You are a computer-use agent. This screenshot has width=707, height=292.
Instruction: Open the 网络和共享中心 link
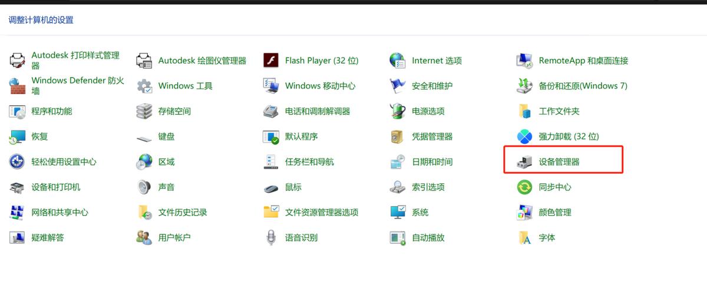click(60, 212)
